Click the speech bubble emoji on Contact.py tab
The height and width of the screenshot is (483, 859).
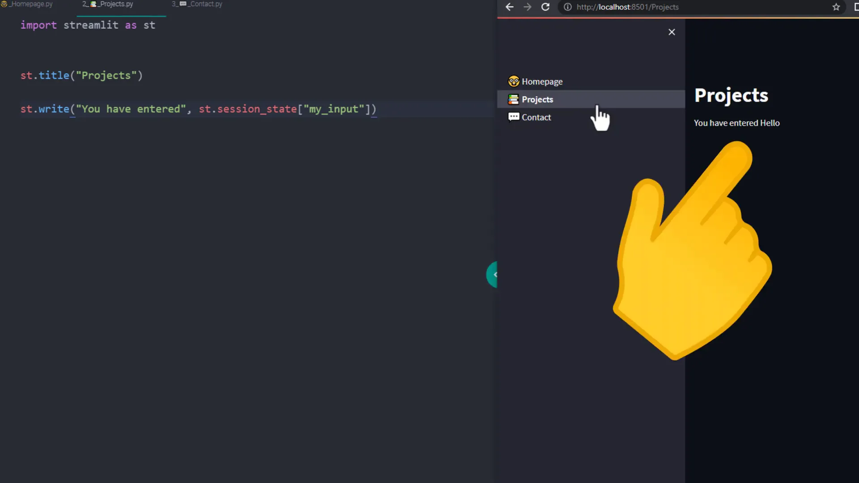click(x=183, y=4)
